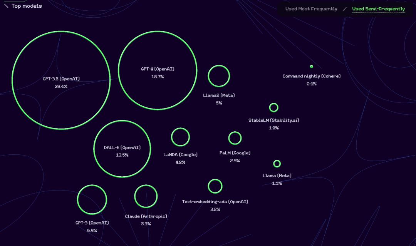Click the LaMDA (Google) circle
This screenshot has width=416, height=246.
click(x=180, y=137)
